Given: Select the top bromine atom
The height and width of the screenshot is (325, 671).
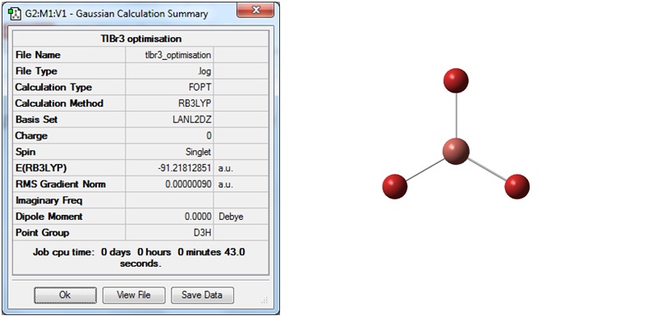Looking at the screenshot, I should click(x=456, y=80).
